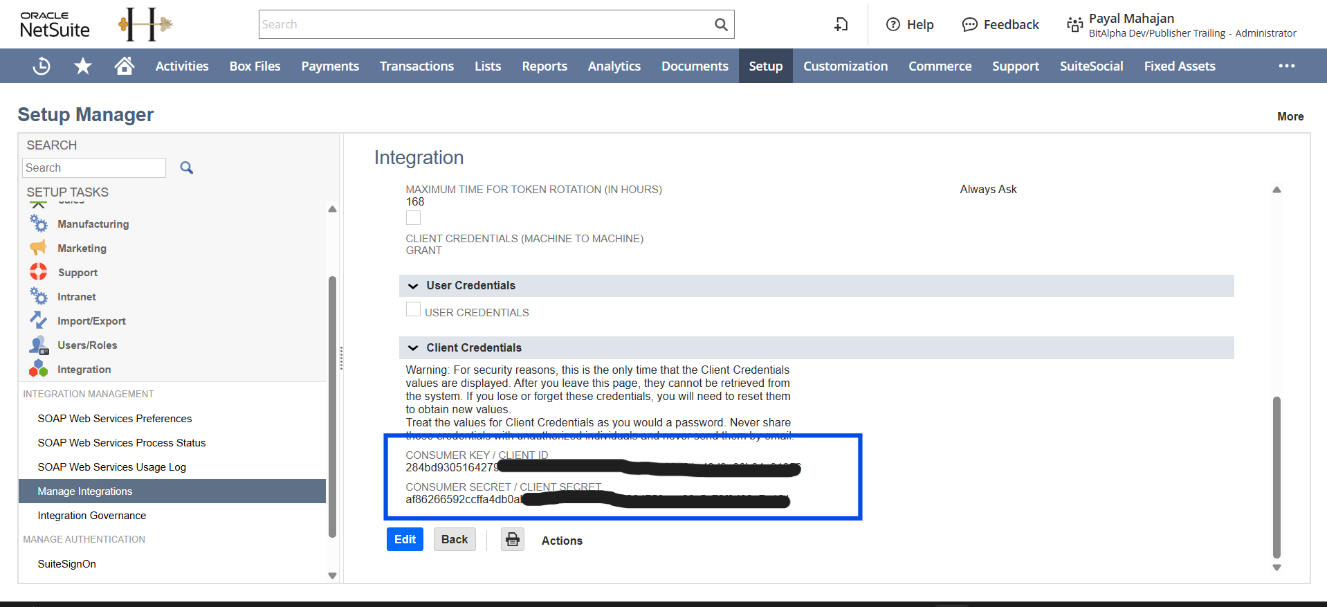The image size is (1327, 607).
Task: Click the Oracle NetSuite logo
Action: coord(55,25)
